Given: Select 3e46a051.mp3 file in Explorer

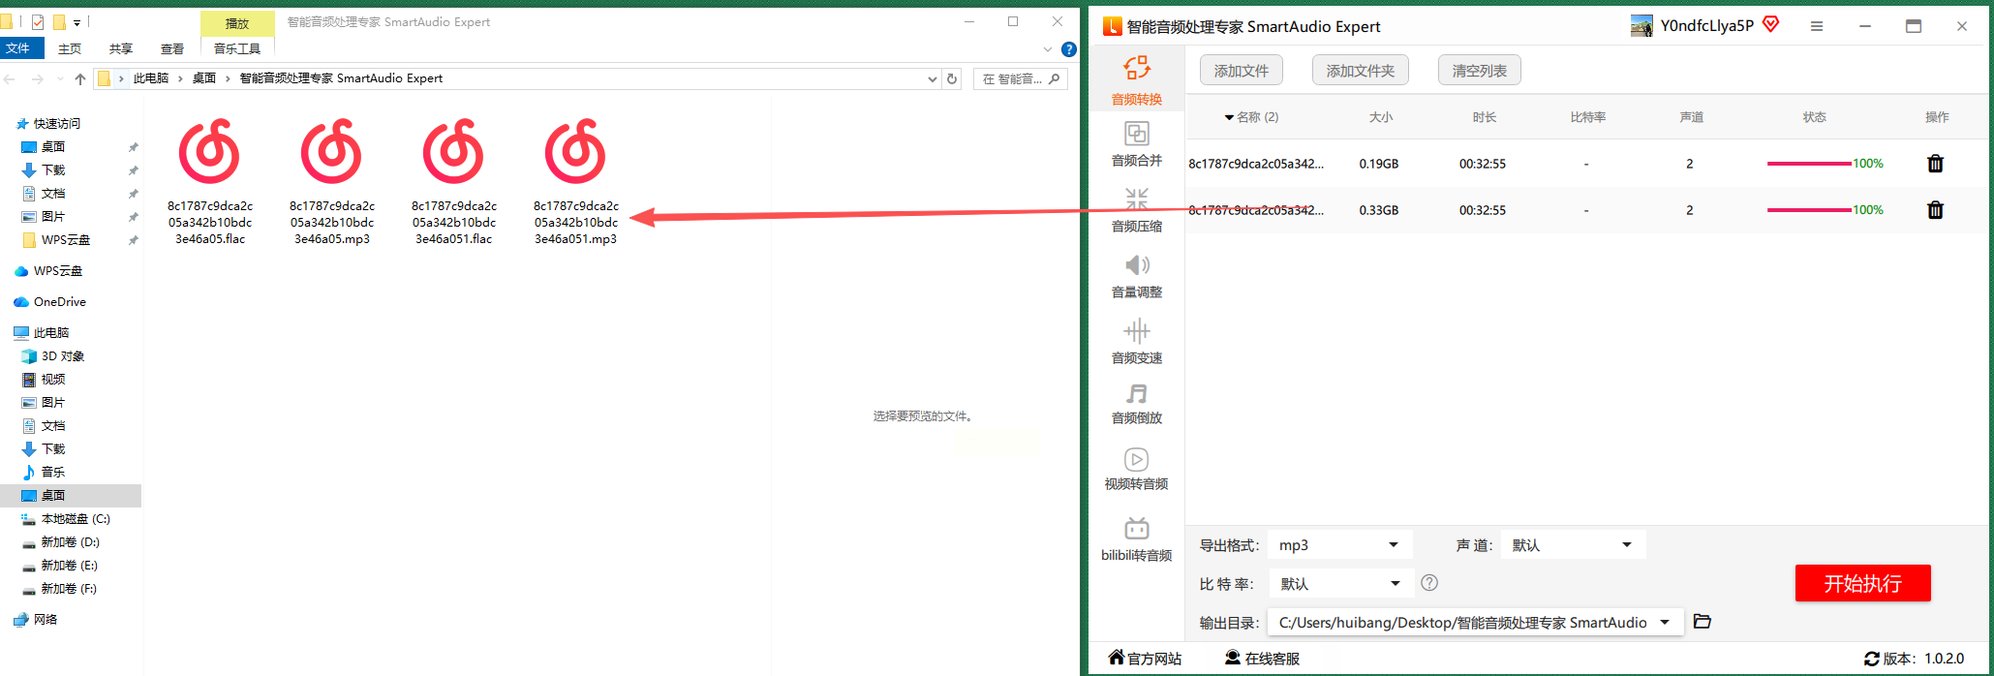Looking at the screenshot, I should [x=575, y=181].
